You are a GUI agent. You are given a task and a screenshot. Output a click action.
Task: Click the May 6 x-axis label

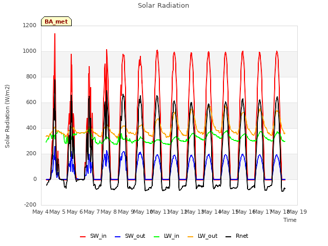[75, 212]
